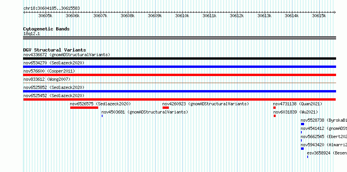Click the 30605k ruler position
Image resolution: width=347 pixels, height=172 pixels.
45,16
